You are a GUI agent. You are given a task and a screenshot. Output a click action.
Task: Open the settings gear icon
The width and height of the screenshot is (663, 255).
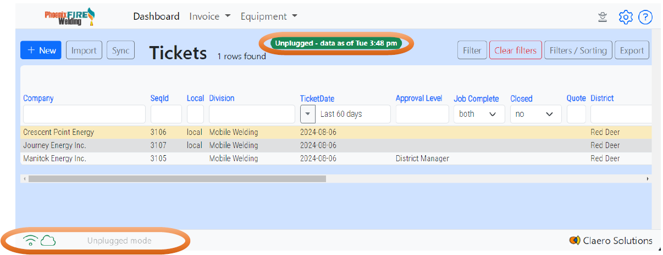click(625, 17)
